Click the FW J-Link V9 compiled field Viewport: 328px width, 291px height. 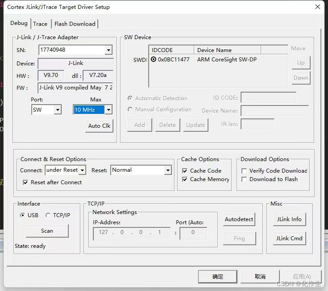pos(75,88)
